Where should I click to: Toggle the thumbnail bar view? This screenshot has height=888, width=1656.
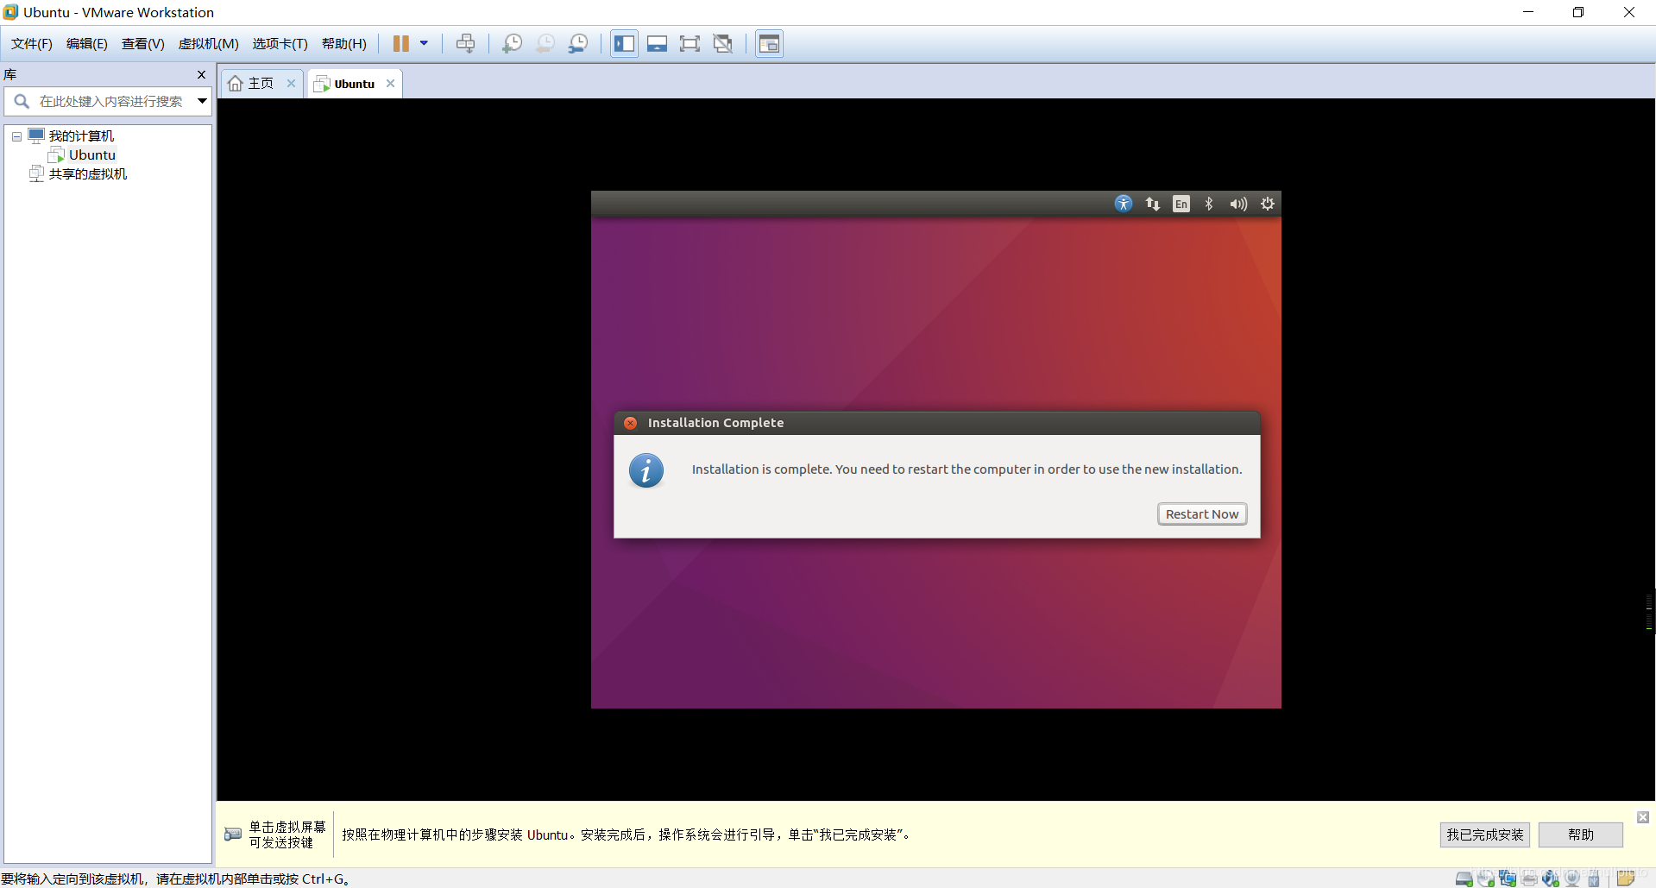coord(657,43)
